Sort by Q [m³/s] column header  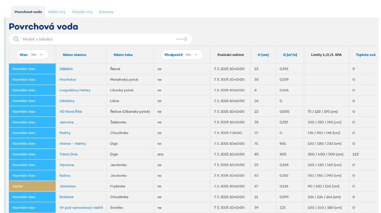point(290,55)
